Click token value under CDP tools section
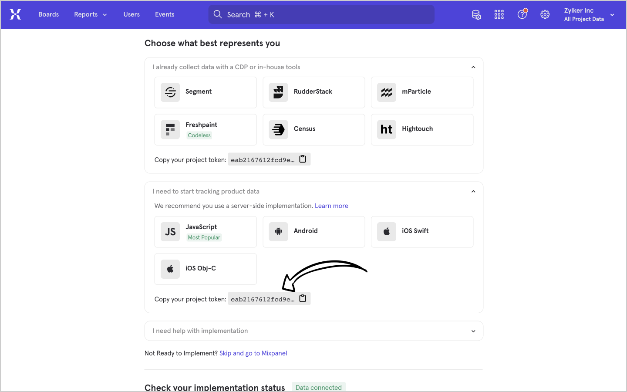Viewport: 627px width, 392px height. [x=263, y=160]
